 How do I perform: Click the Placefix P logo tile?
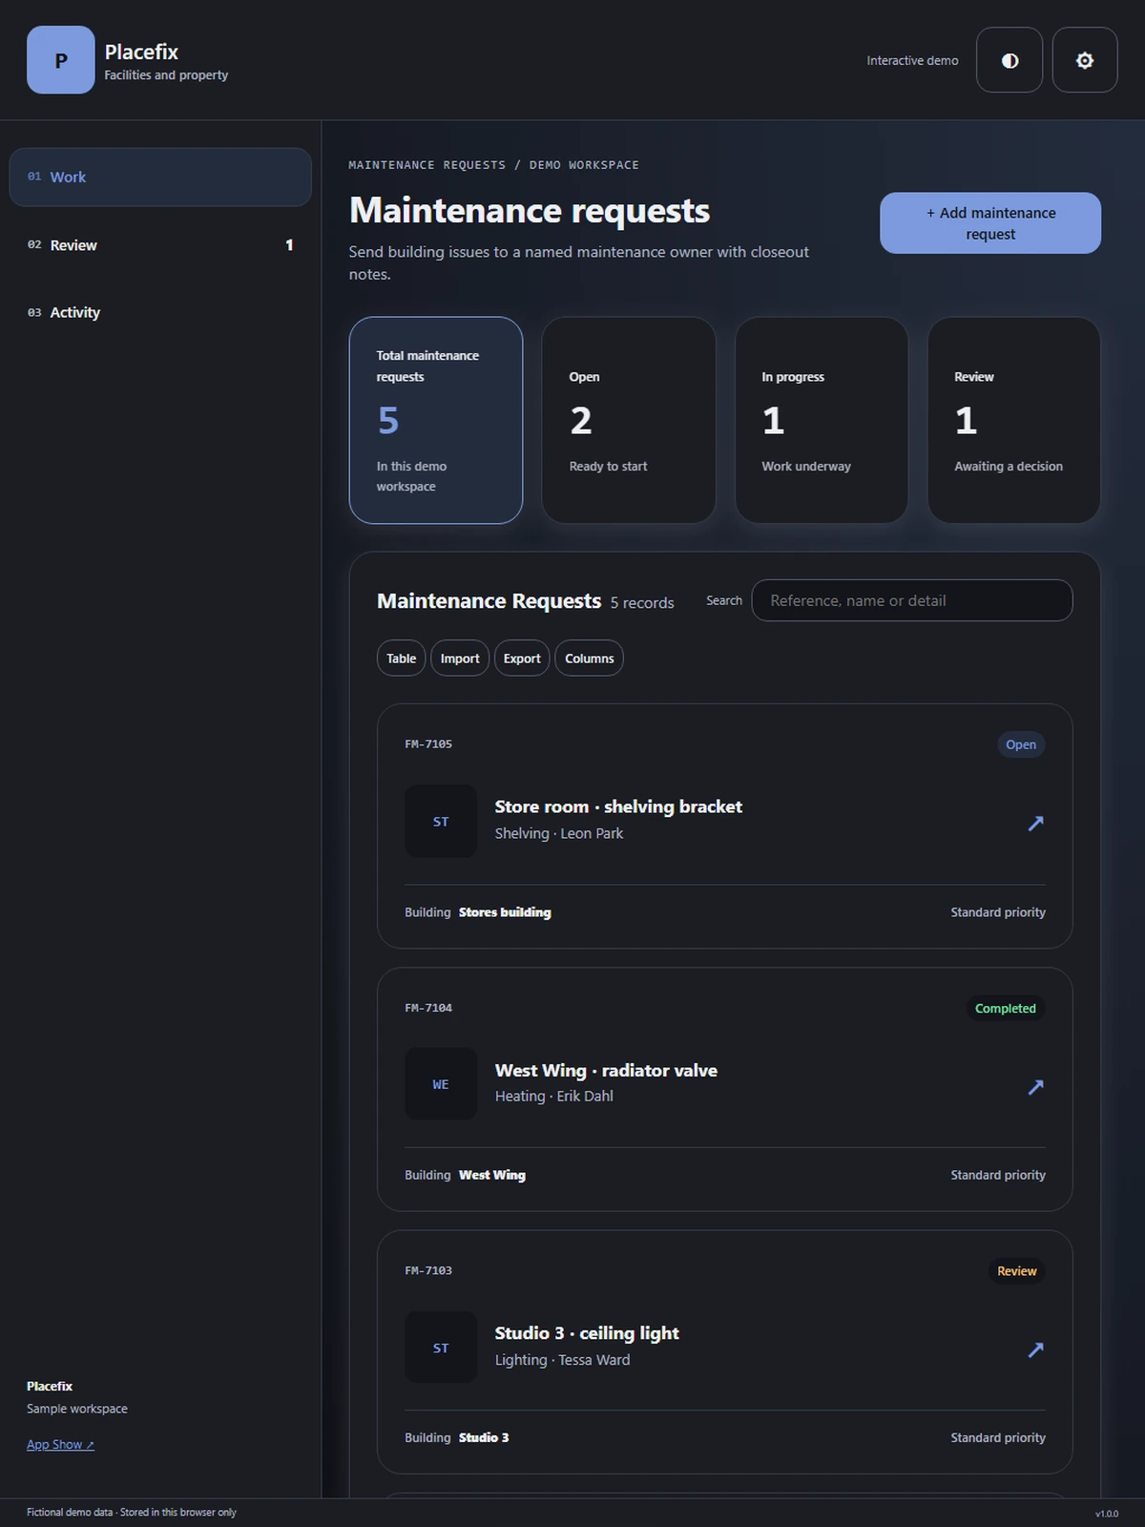coord(60,60)
